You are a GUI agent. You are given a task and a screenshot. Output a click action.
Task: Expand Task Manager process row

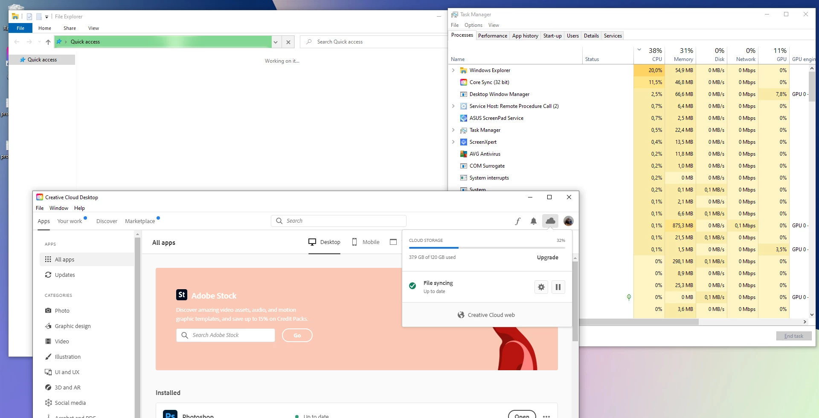point(453,130)
